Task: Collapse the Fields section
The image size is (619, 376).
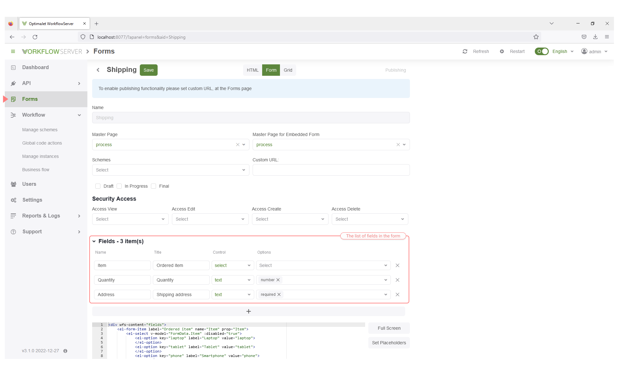Action: (94, 241)
